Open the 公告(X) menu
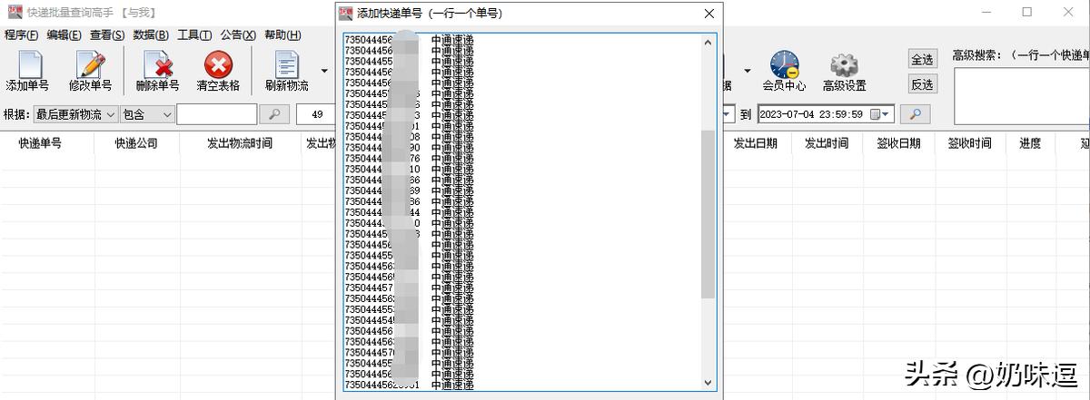Image resolution: width=1090 pixels, height=400 pixels. click(238, 35)
